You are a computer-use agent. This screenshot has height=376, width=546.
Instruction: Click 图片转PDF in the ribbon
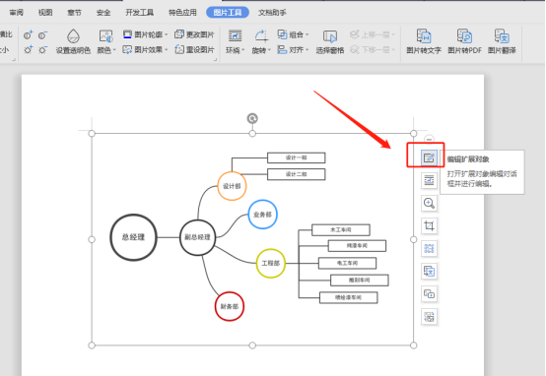[464, 41]
